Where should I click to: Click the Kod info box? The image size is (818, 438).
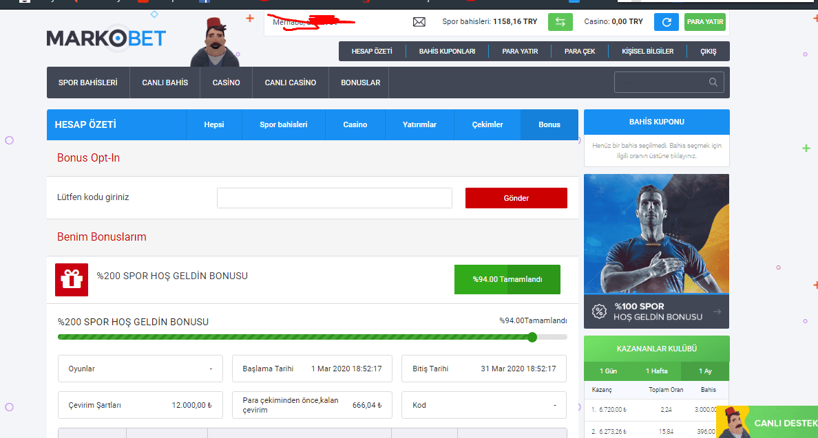point(483,405)
